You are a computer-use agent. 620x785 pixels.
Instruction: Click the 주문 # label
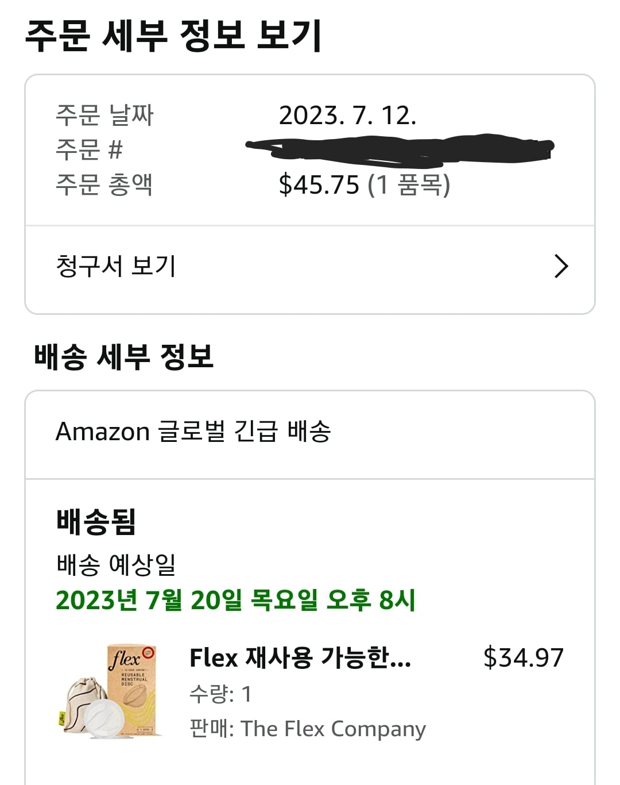[89, 150]
